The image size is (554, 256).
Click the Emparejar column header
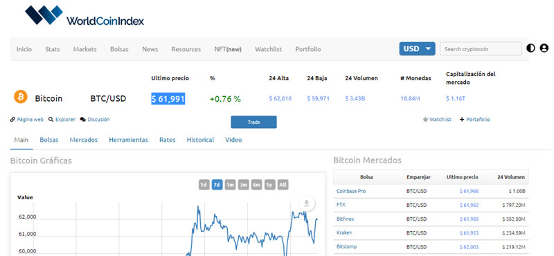[x=419, y=177]
